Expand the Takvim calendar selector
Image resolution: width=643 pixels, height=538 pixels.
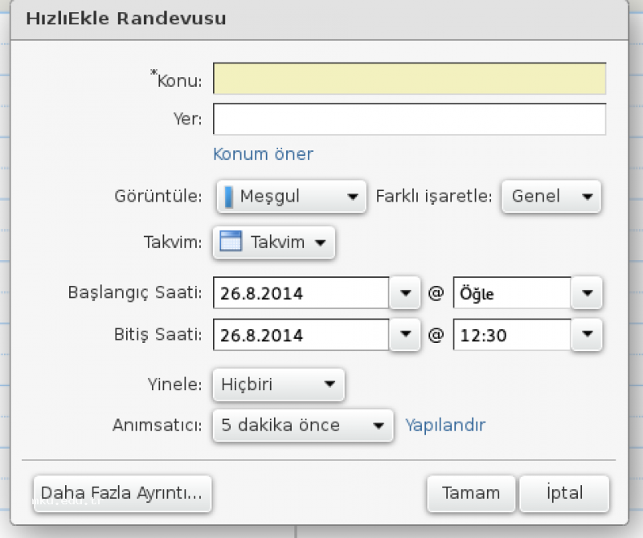[274, 243]
